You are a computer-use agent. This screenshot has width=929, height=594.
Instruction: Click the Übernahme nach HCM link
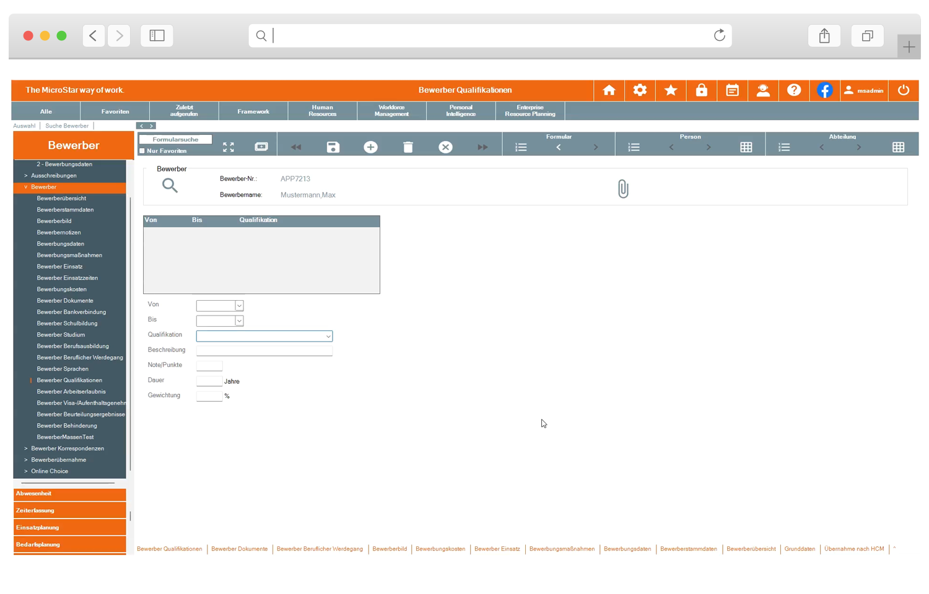coord(854,549)
